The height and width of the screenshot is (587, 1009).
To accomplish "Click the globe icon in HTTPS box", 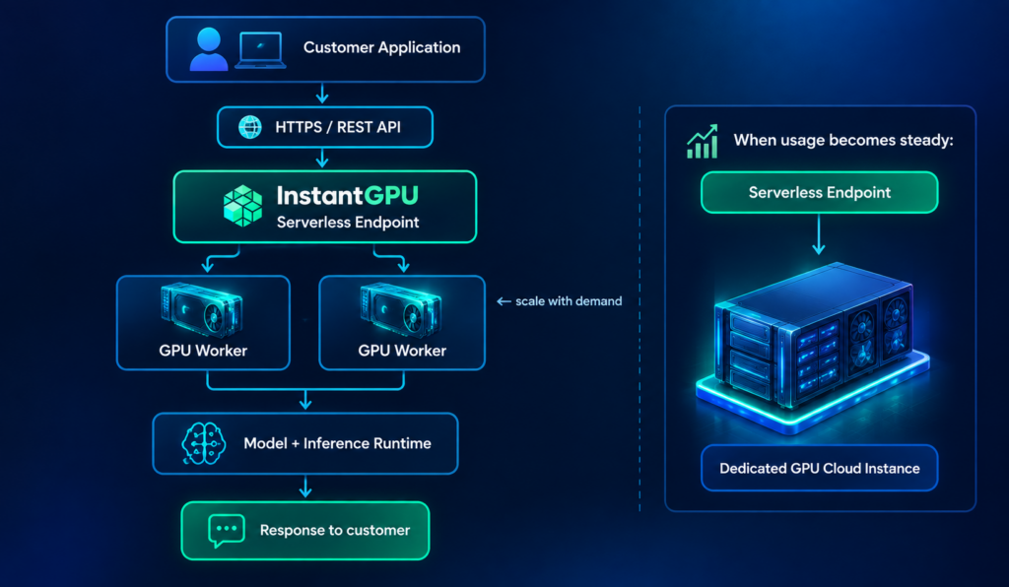I will click(x=250, y=127).
